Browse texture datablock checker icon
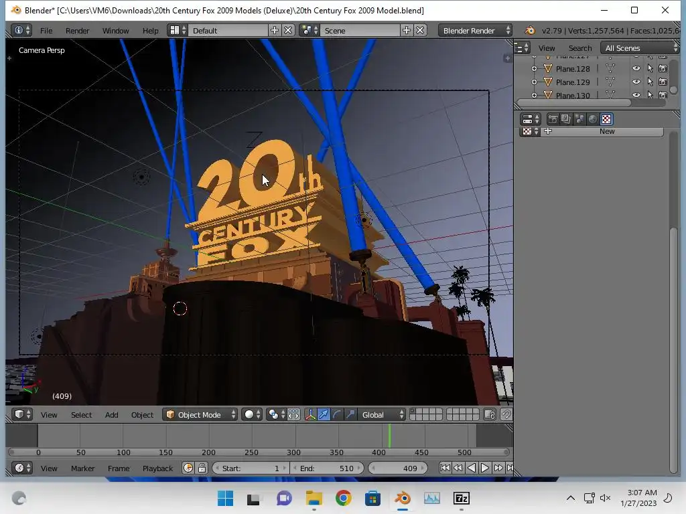Viewport: 686px width, 514px height. tap(531, 131)
